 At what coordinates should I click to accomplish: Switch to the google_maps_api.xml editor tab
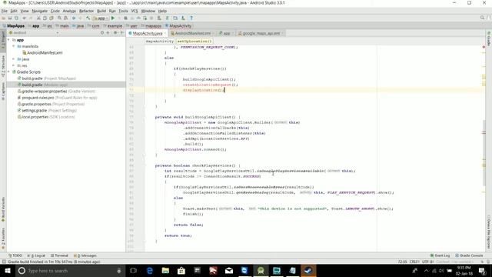(x=261, y=33)
